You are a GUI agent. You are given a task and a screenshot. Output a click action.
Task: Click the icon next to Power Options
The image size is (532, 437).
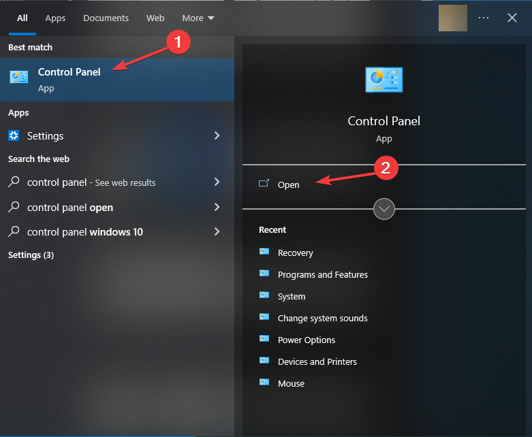coord(264,338)
